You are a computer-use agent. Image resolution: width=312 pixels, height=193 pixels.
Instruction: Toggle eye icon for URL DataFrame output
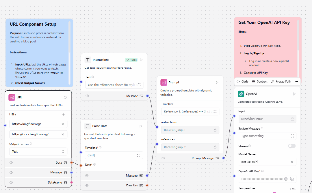11,182
